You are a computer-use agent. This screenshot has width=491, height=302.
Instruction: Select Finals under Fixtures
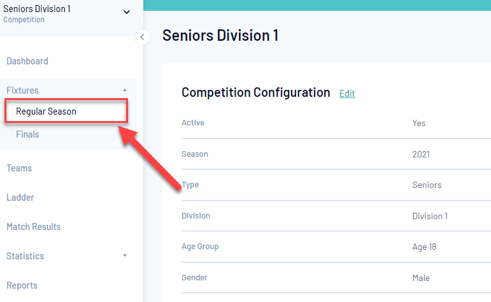click(27, 134)
